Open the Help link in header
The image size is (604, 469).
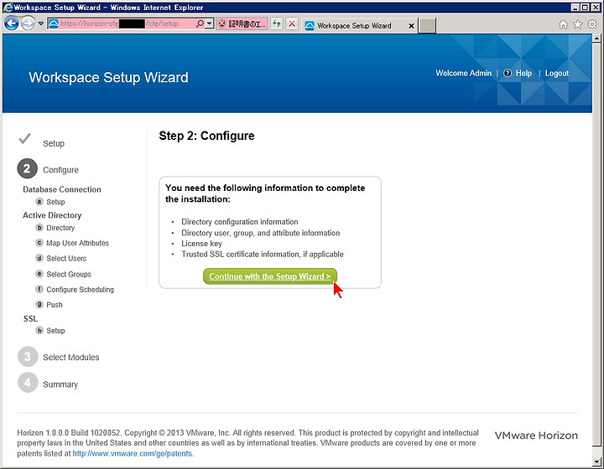coord(523,73)
